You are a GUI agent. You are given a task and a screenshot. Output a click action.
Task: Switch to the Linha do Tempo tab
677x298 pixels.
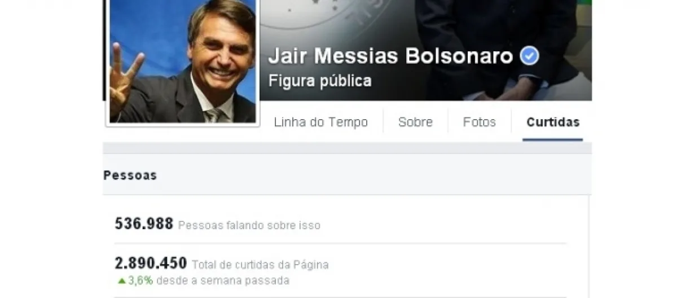[x=321, y=122]
